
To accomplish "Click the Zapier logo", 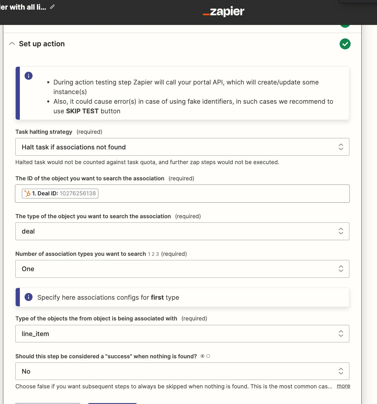I will point(223,12).
